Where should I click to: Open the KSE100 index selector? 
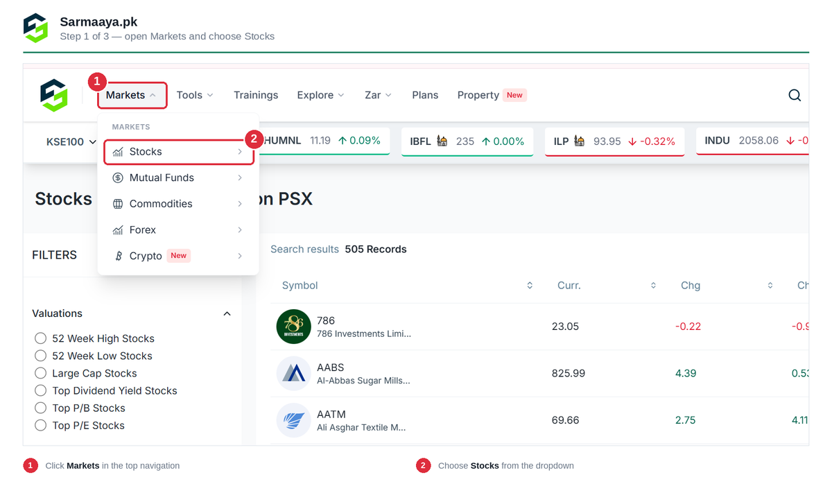click(71, 141)
